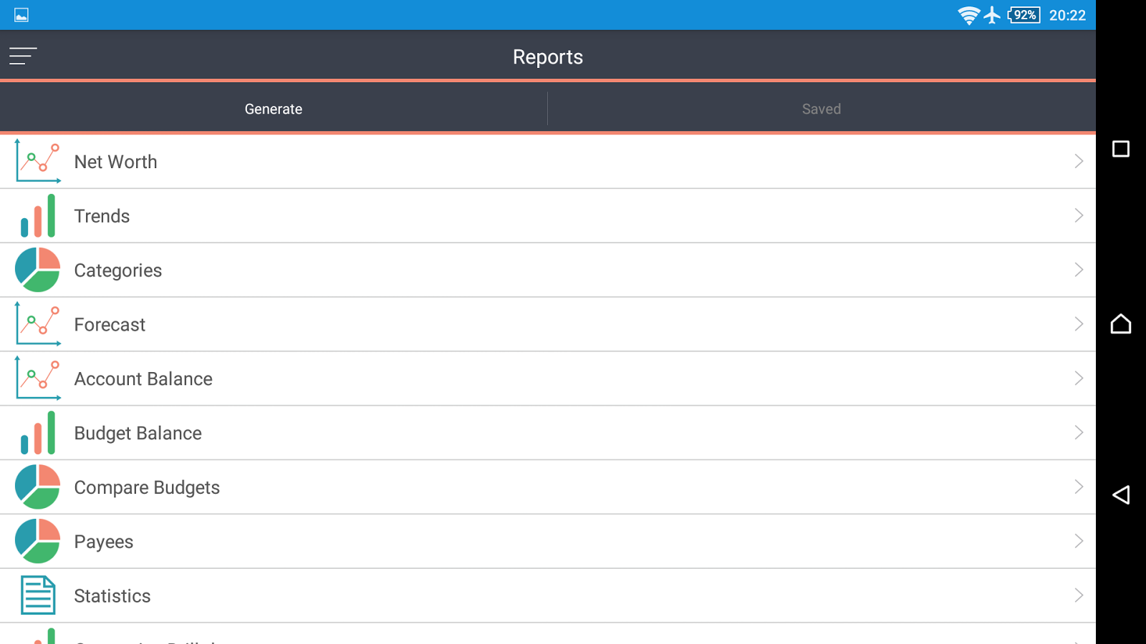Open the Forecast report
Image resolution: width=1146 pixels, height=644 pixels.
pyautogui.click(x=110, y=324)
